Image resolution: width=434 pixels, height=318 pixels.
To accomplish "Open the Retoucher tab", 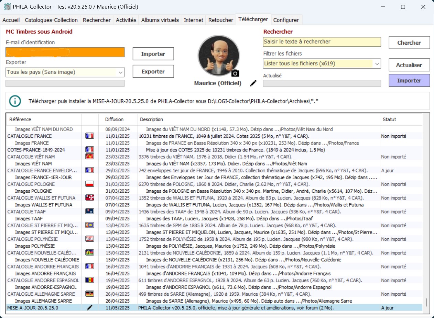I will (x=221, y=20).
